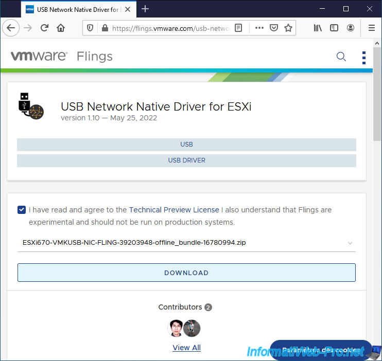Select the USB Network Native Driver tab

(79, 9)
